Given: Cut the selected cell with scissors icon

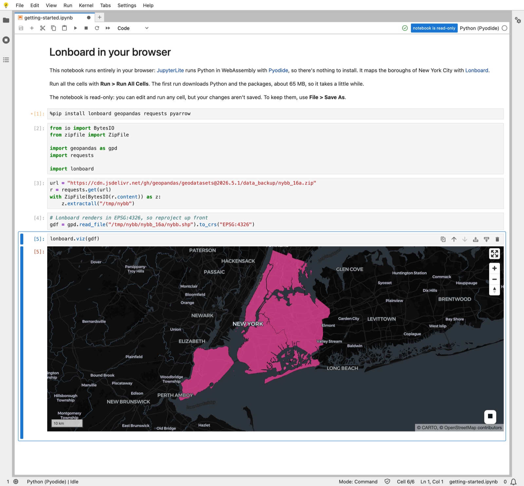Looking at the screenshot, I should 43,28.
